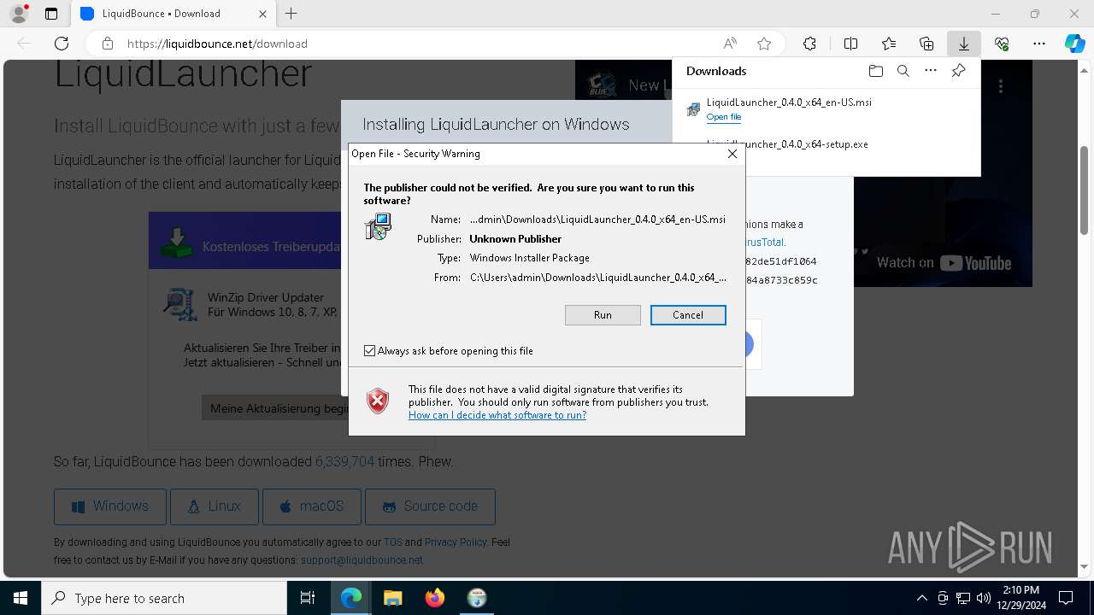Open the Windows Start menu
The image size is (1094, 615).
[21, 598]
